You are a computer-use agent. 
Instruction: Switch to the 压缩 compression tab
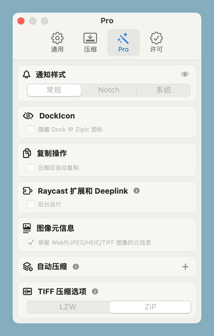[x=90, y=42]
